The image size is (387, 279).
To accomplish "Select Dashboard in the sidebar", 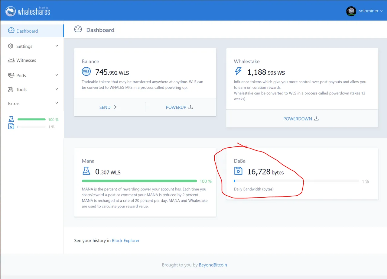I will [32, 31].
